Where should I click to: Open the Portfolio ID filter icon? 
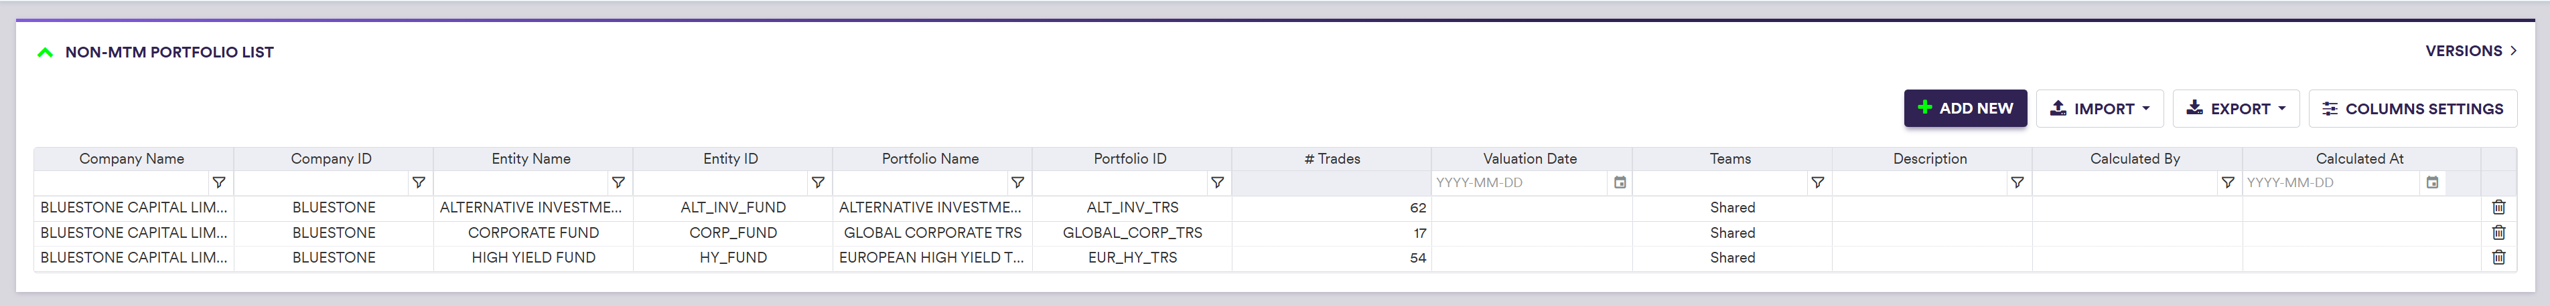pos(1216,182)
